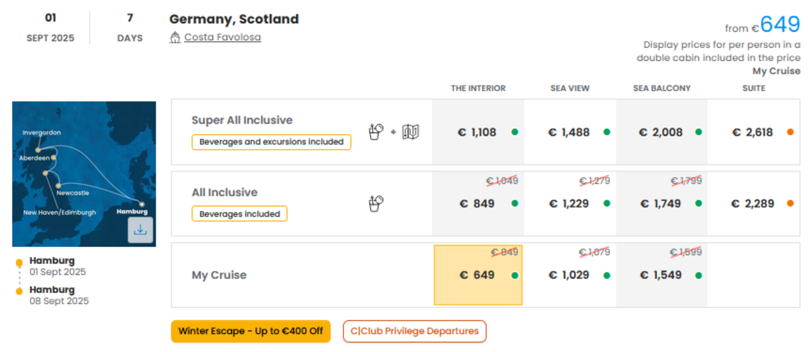Click the orange dot beside € 2,618
808x352 pixels.
point(790,132)
